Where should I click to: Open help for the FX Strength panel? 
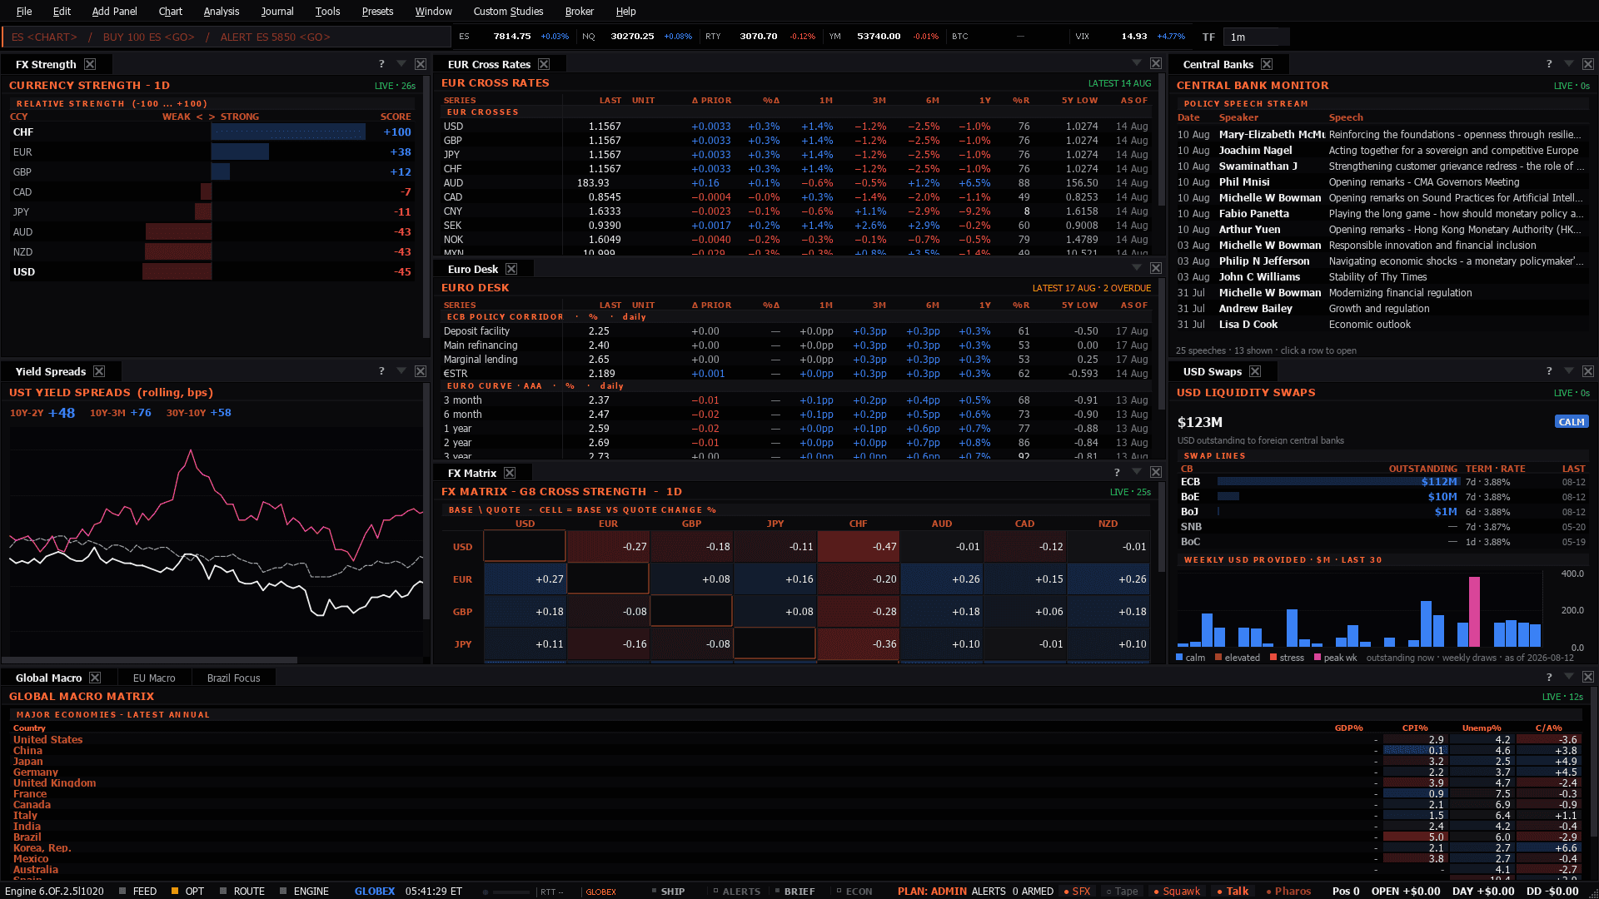pos(381,64)
